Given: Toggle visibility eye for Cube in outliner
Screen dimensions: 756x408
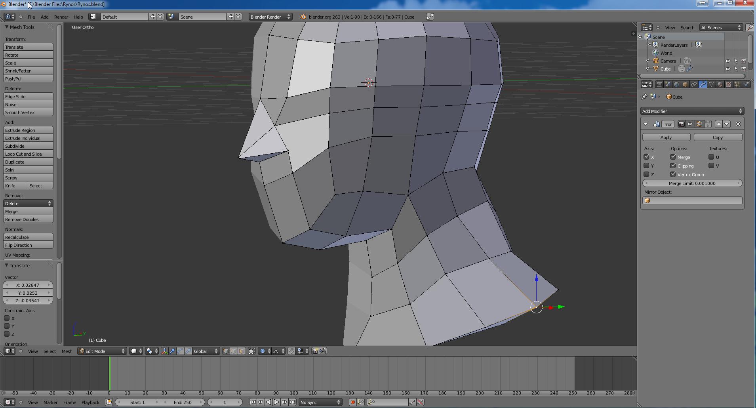Looking at the screenshot, I should (x=727, y=69).
